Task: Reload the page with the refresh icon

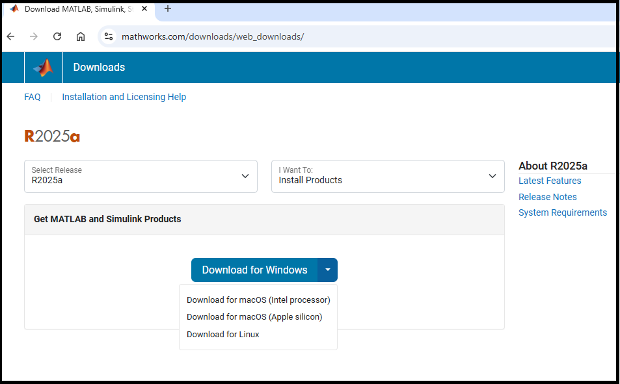Action: [57, 37]
